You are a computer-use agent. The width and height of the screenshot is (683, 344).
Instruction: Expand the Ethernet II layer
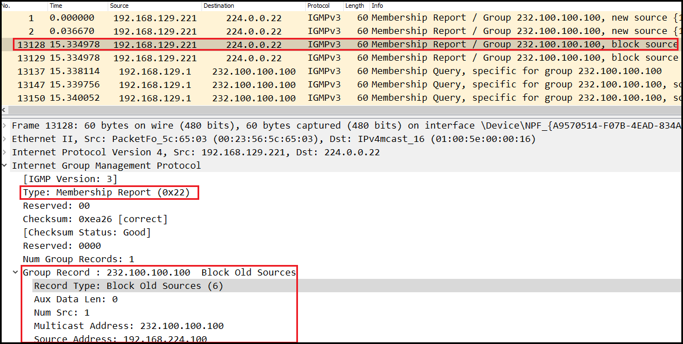pos(6,139)
